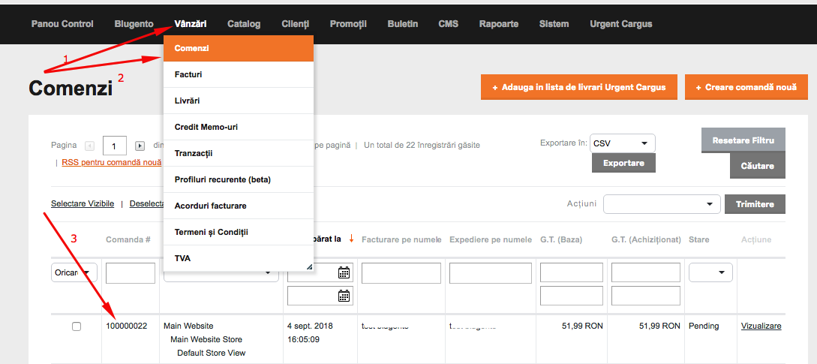Open the CSV export format dropdown
Screen dimensions: 817x364
(x=623, y=143)
